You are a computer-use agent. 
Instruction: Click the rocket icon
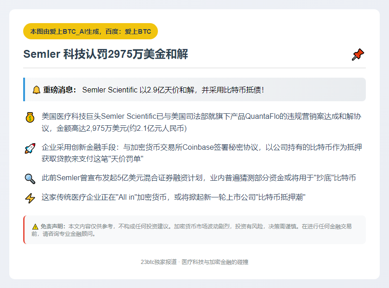pos(30,148)
